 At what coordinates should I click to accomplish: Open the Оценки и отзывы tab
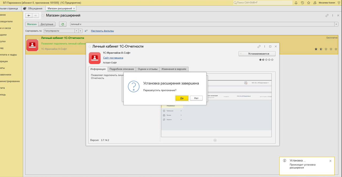tap(148, 69)
